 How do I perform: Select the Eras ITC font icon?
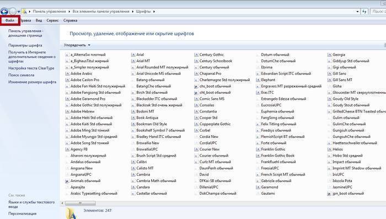point(258,93)
